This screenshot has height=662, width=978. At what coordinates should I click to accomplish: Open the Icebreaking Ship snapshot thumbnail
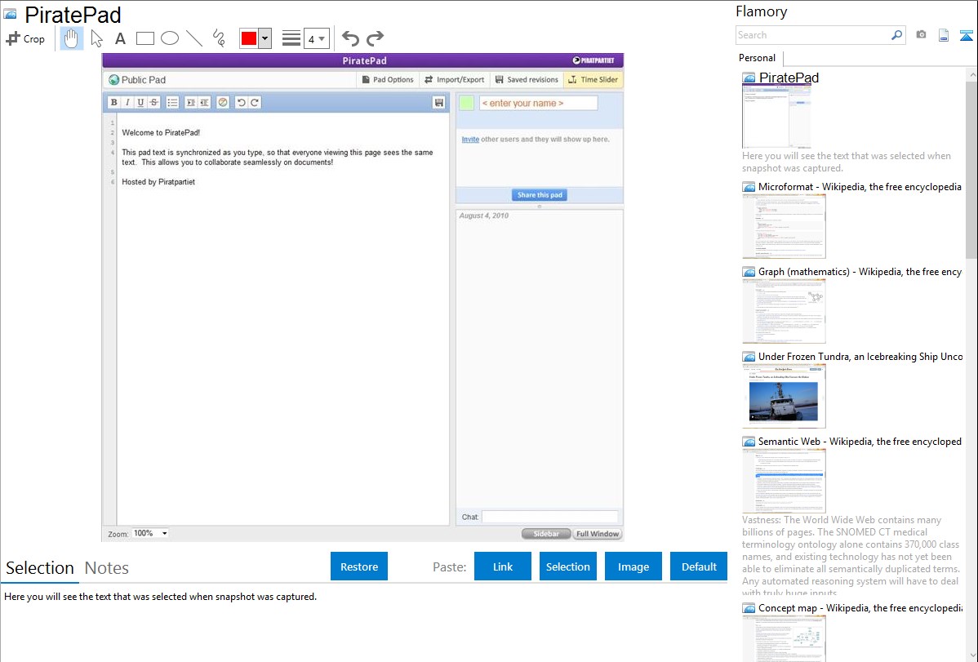click(784, 396)
